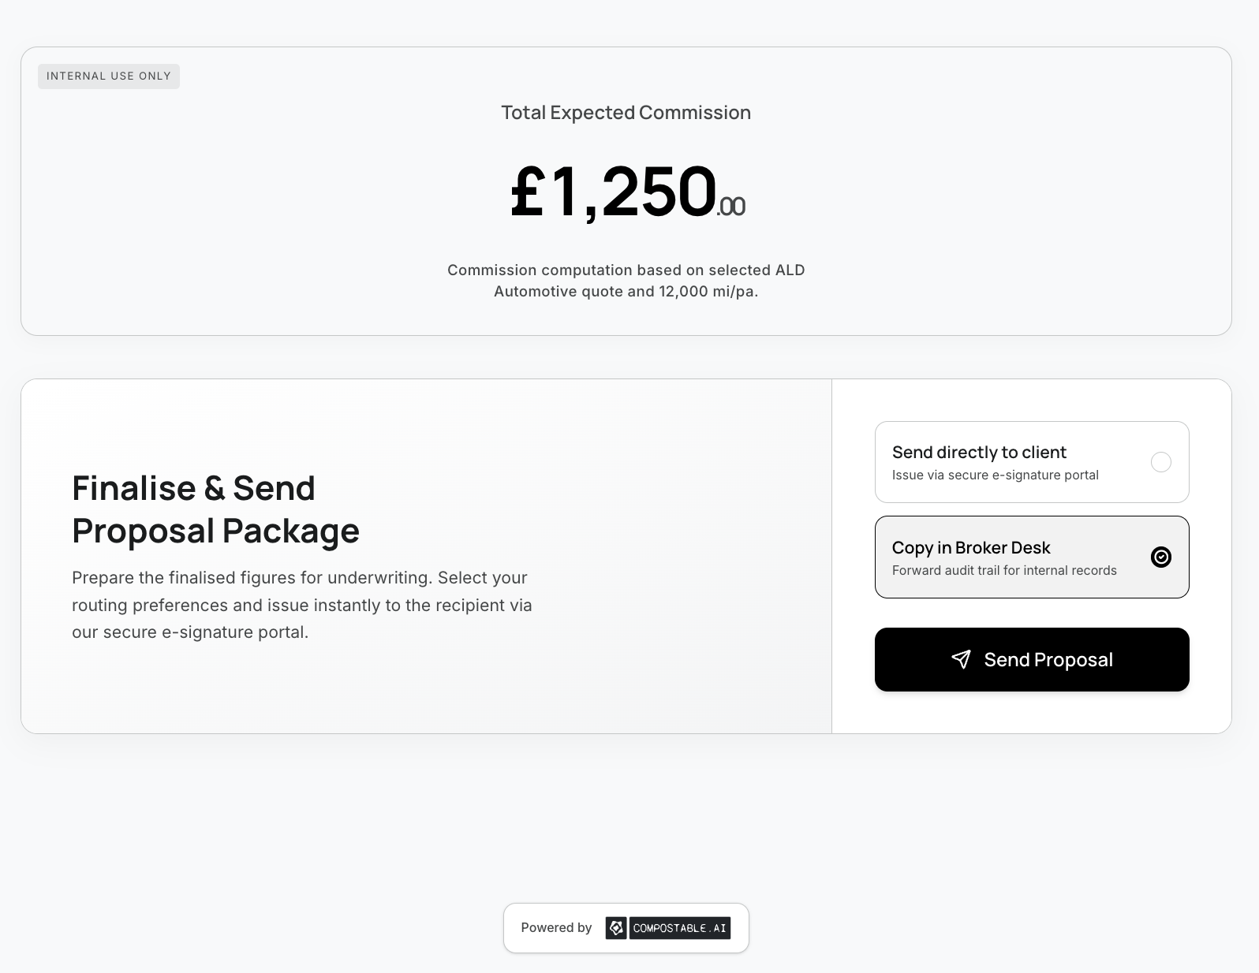Click the Internal Use Only badge
This screenshot has height=973, width=1259.
[109, 76]
